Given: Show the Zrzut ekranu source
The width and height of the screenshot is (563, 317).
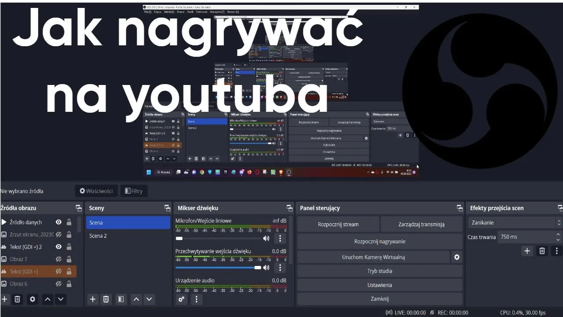Looking at the screenshot, I should coord(58,235).
